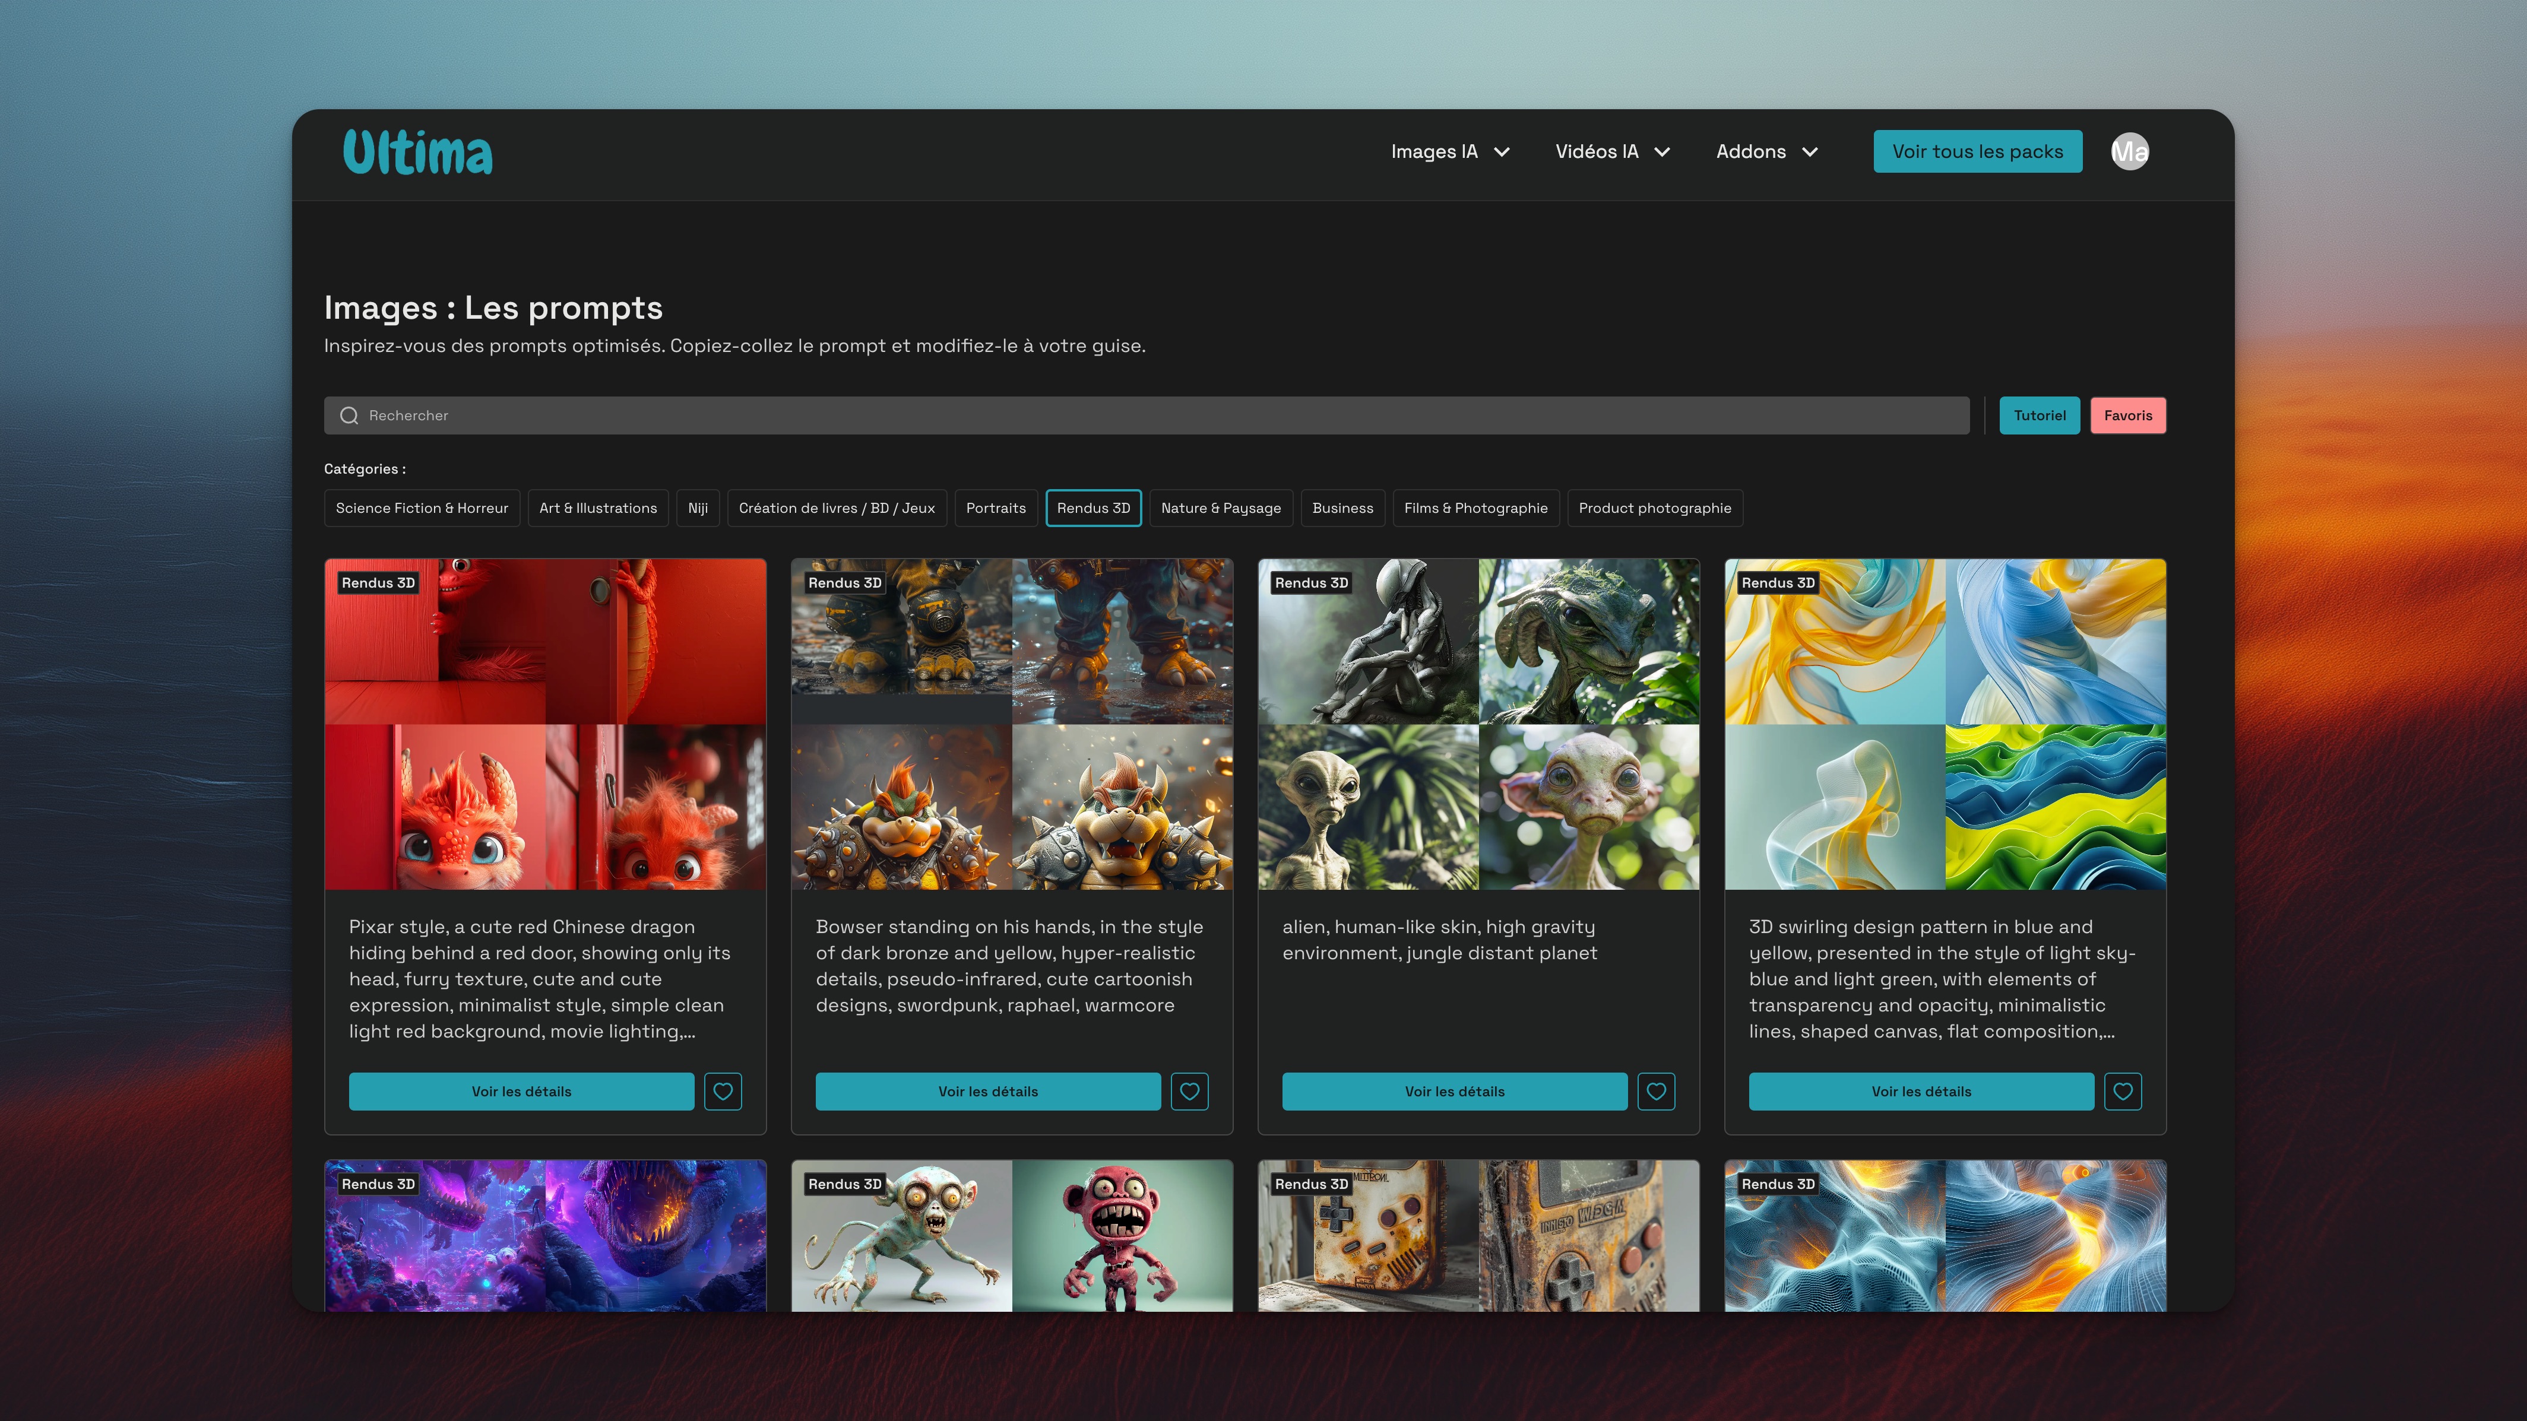
Task: Open the user avatar menu
Action: coord(2129,152)
